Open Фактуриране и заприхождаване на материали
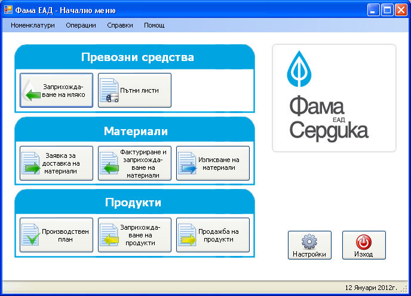The image size is (411, 296). click(135, 163)
